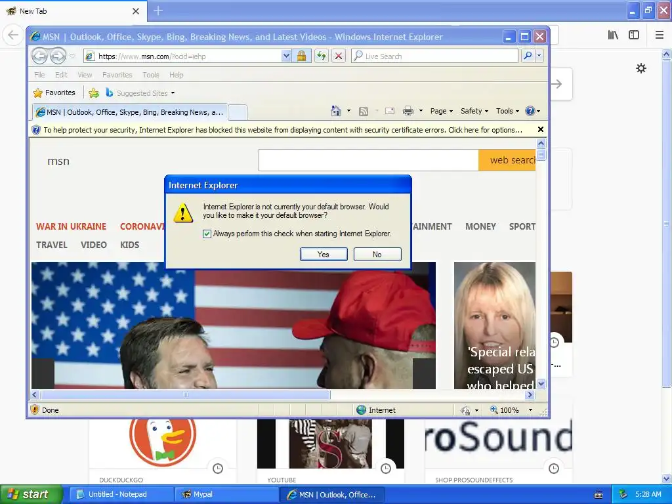Click the zoom magnifier icon in status bar
Image resolution: width=672 pixels, height=504 pixels.
[493, 409]
